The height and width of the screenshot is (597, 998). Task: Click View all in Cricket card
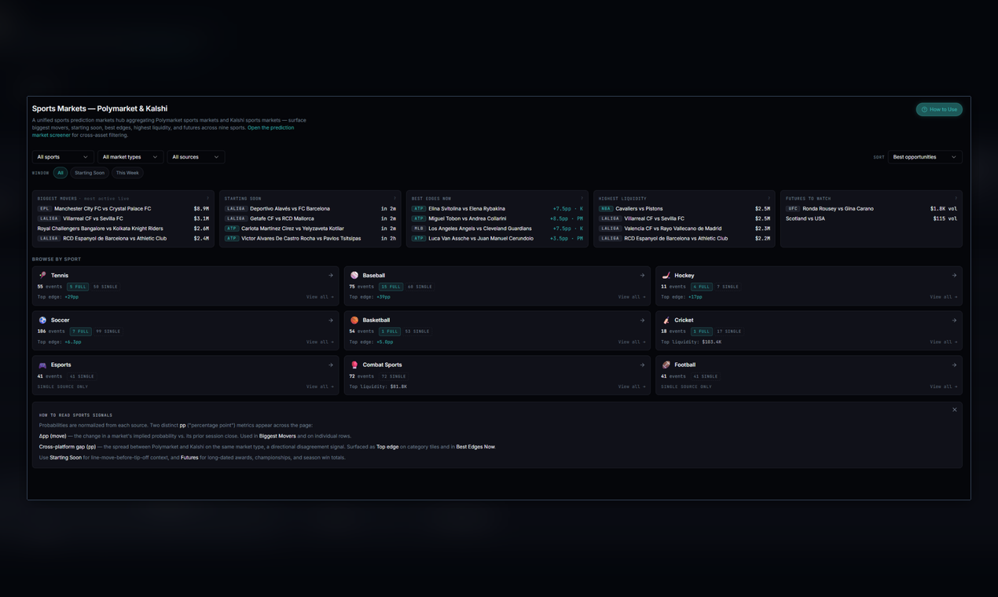point(944,342)
